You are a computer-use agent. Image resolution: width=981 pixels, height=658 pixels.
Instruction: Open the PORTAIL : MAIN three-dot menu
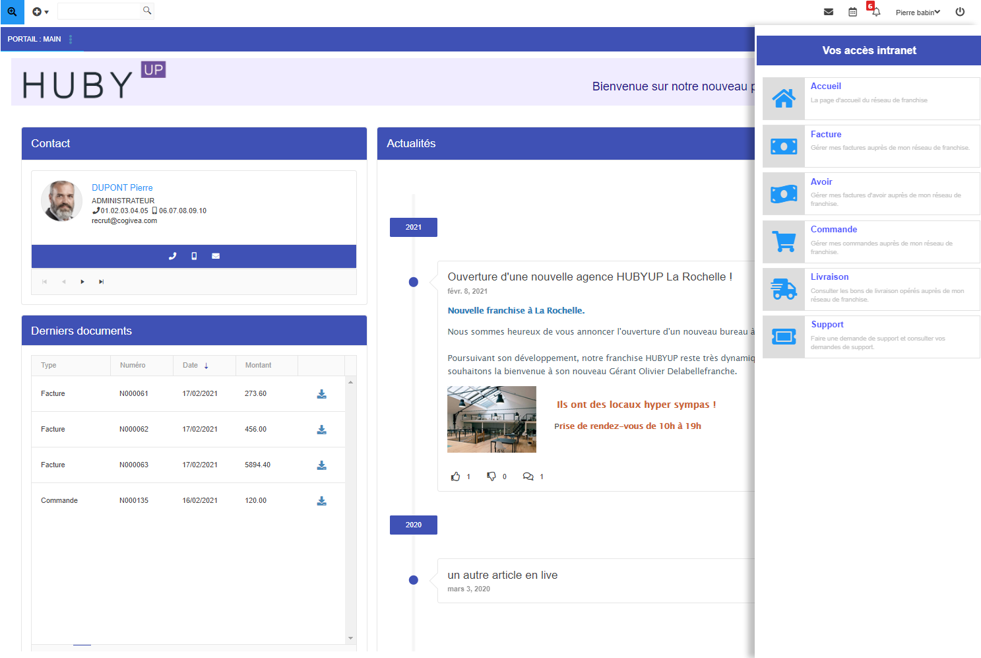tap(71, 39)
